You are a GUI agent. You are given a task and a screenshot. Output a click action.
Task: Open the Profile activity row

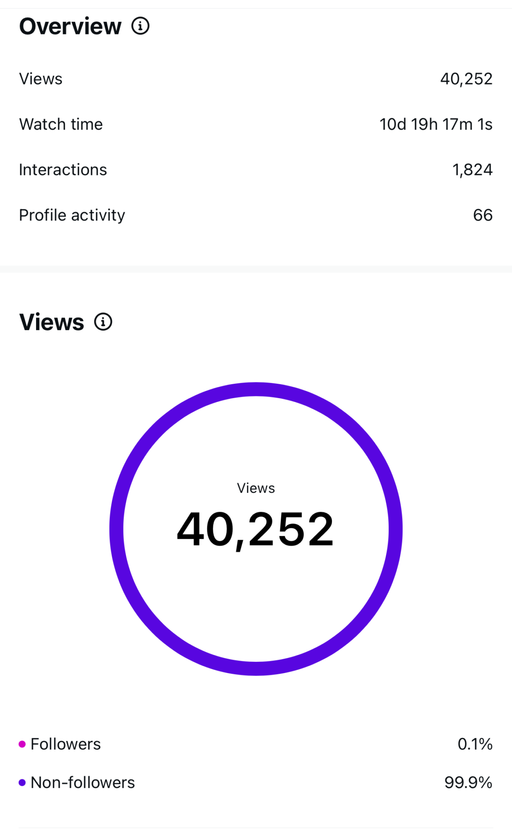72,215
